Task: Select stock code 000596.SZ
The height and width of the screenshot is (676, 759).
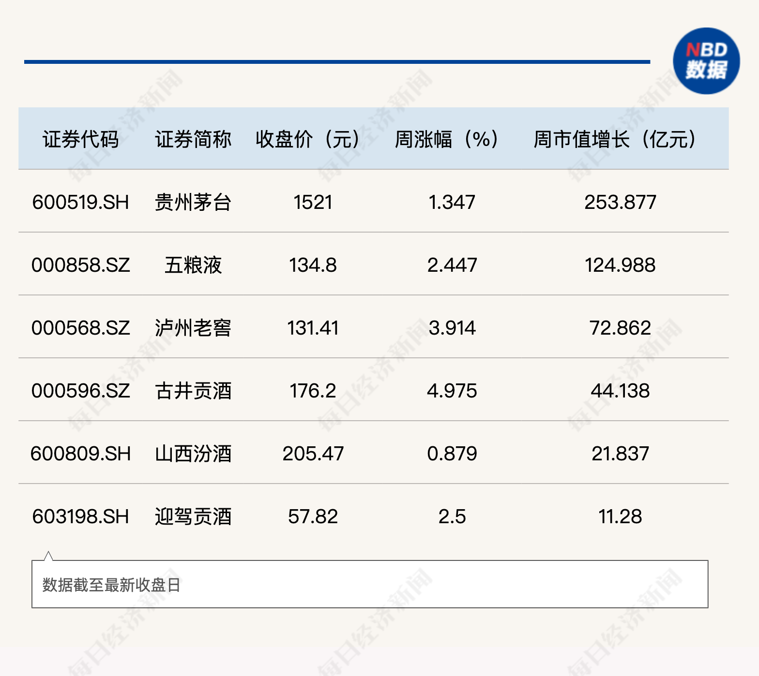Action: coord(80,391)
